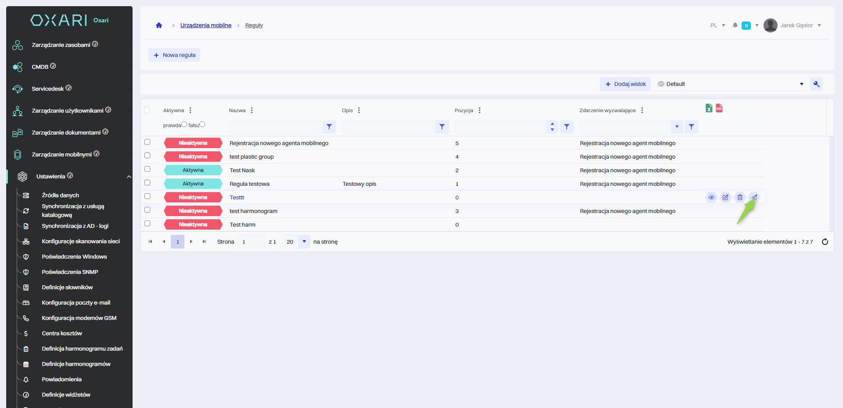Click the Nowa reguła button
Screen dimensions: 843x408
click(174, 55)
